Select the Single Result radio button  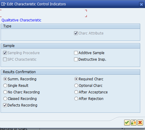point(5,86)
